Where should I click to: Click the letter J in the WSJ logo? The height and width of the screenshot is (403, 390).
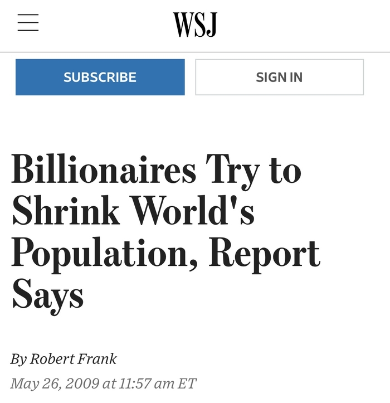[x=212, y=25]
